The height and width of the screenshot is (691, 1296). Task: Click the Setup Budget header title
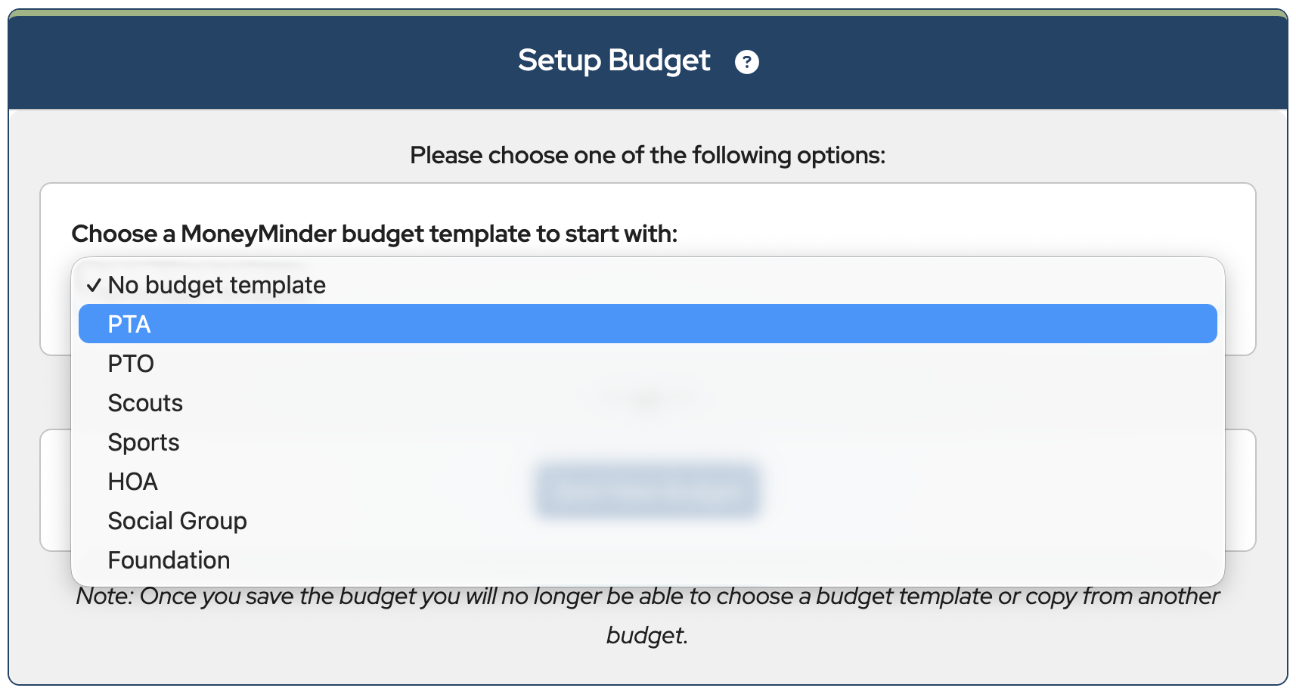[x=613, y=60]
